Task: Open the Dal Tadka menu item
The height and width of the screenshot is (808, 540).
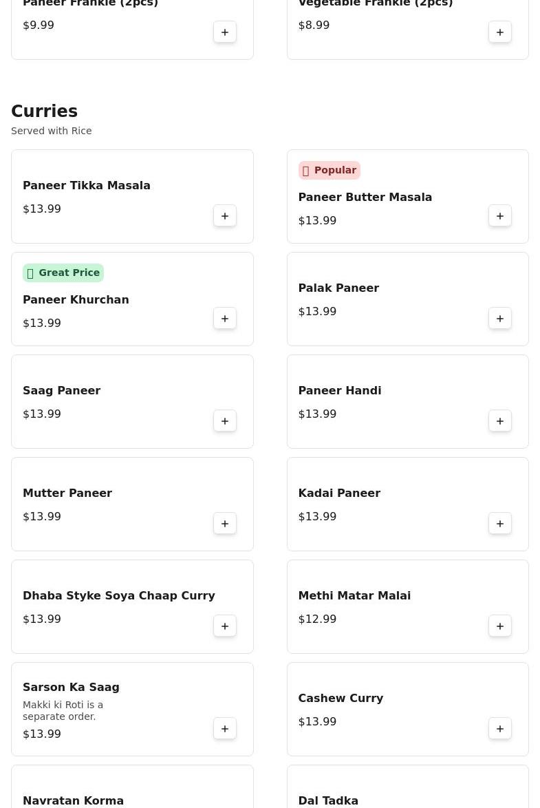Action: [x=328, y=800]
